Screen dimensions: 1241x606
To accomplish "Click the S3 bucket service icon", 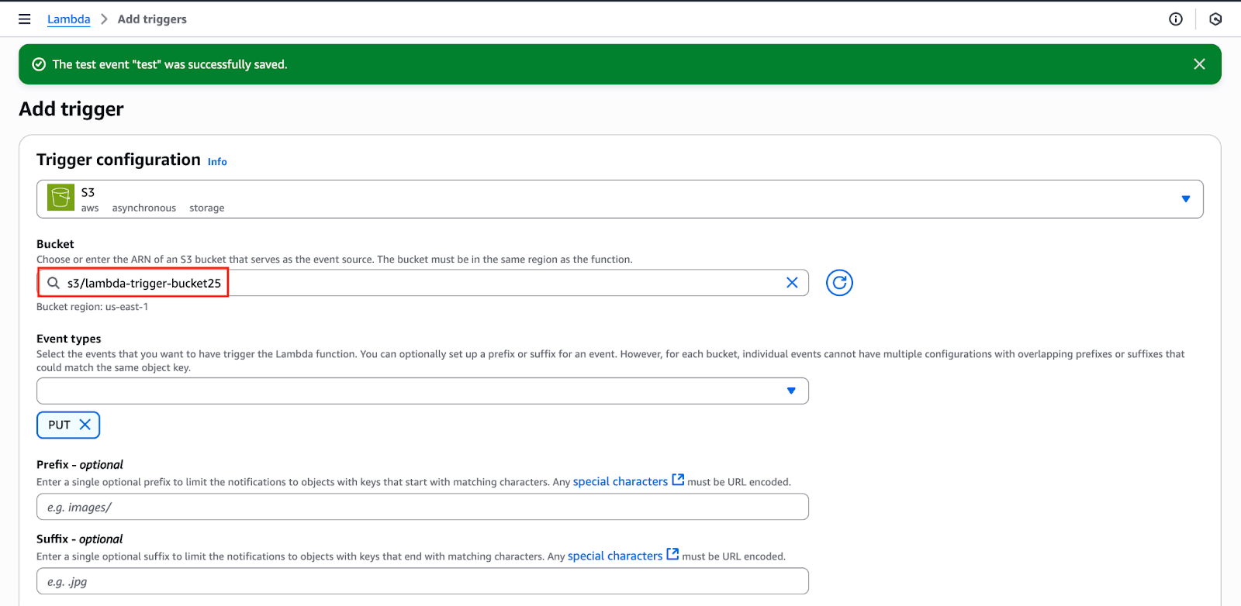I will pos(61,198).
